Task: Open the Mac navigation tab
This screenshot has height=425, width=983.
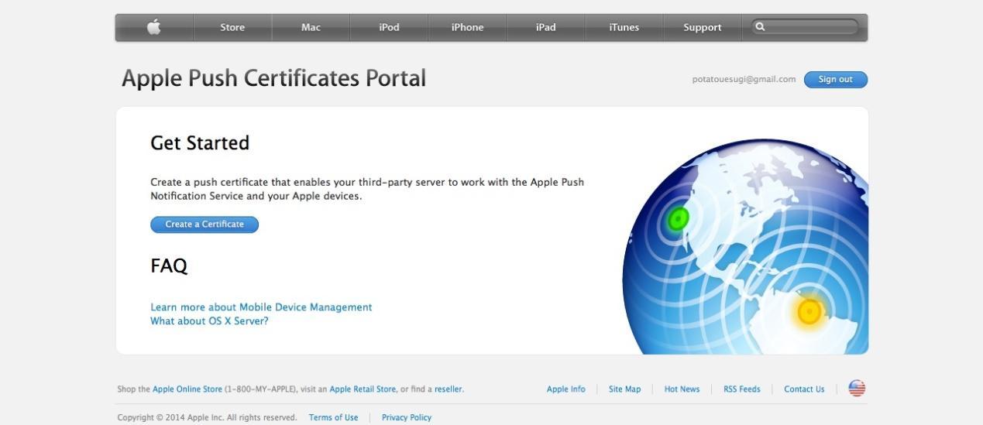Action: (311, 27)
